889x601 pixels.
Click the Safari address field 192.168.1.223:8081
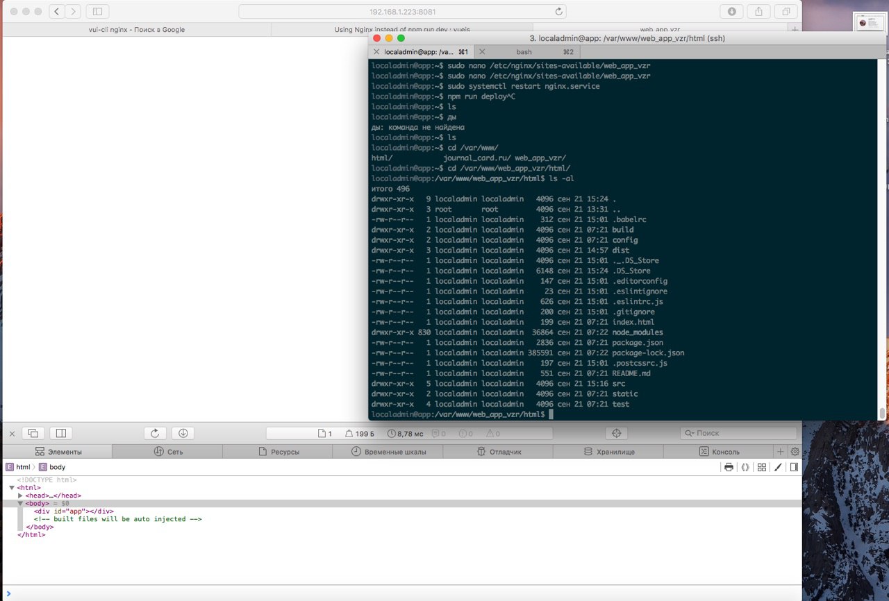click(x=402, y=12)
